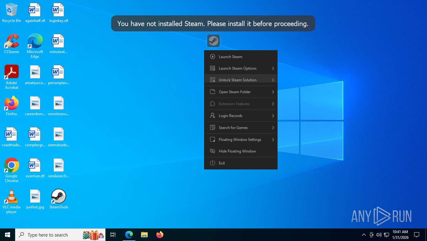427x241 pixels.
Task: Choose Hide Floating Window text
Action: pyautogui.click(x=237, y=151)
